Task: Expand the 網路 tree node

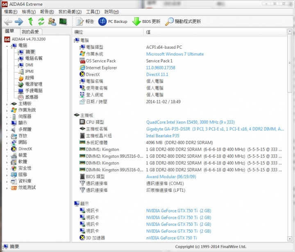Action: coord(7,143)
